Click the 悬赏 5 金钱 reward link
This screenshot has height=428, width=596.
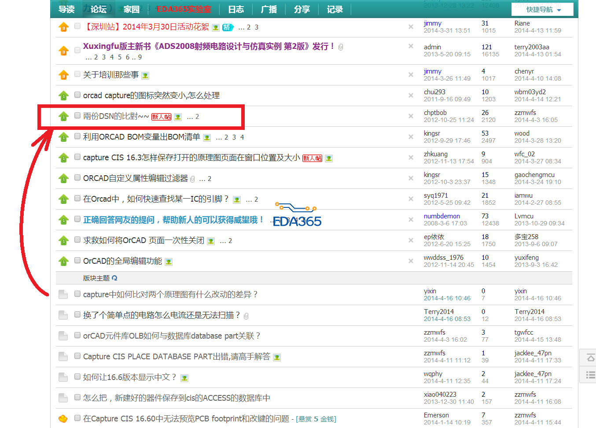point(316,419)
